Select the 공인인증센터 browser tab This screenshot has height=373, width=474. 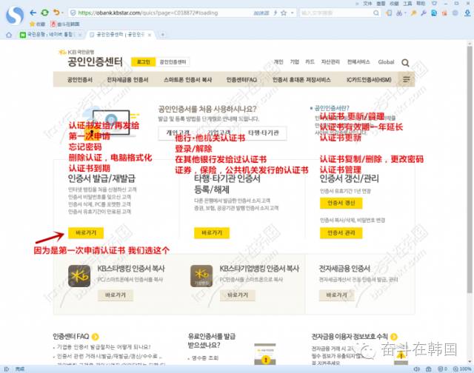pyautogui.click(x=119, y=35)
